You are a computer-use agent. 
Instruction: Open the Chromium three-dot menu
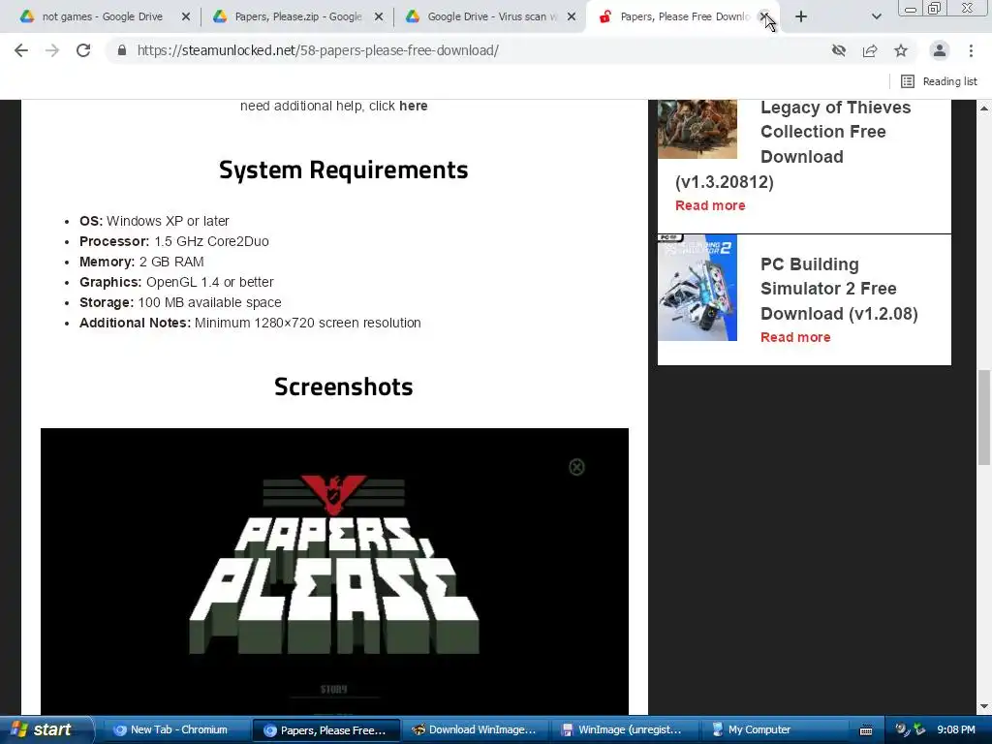tap(971, 50)
